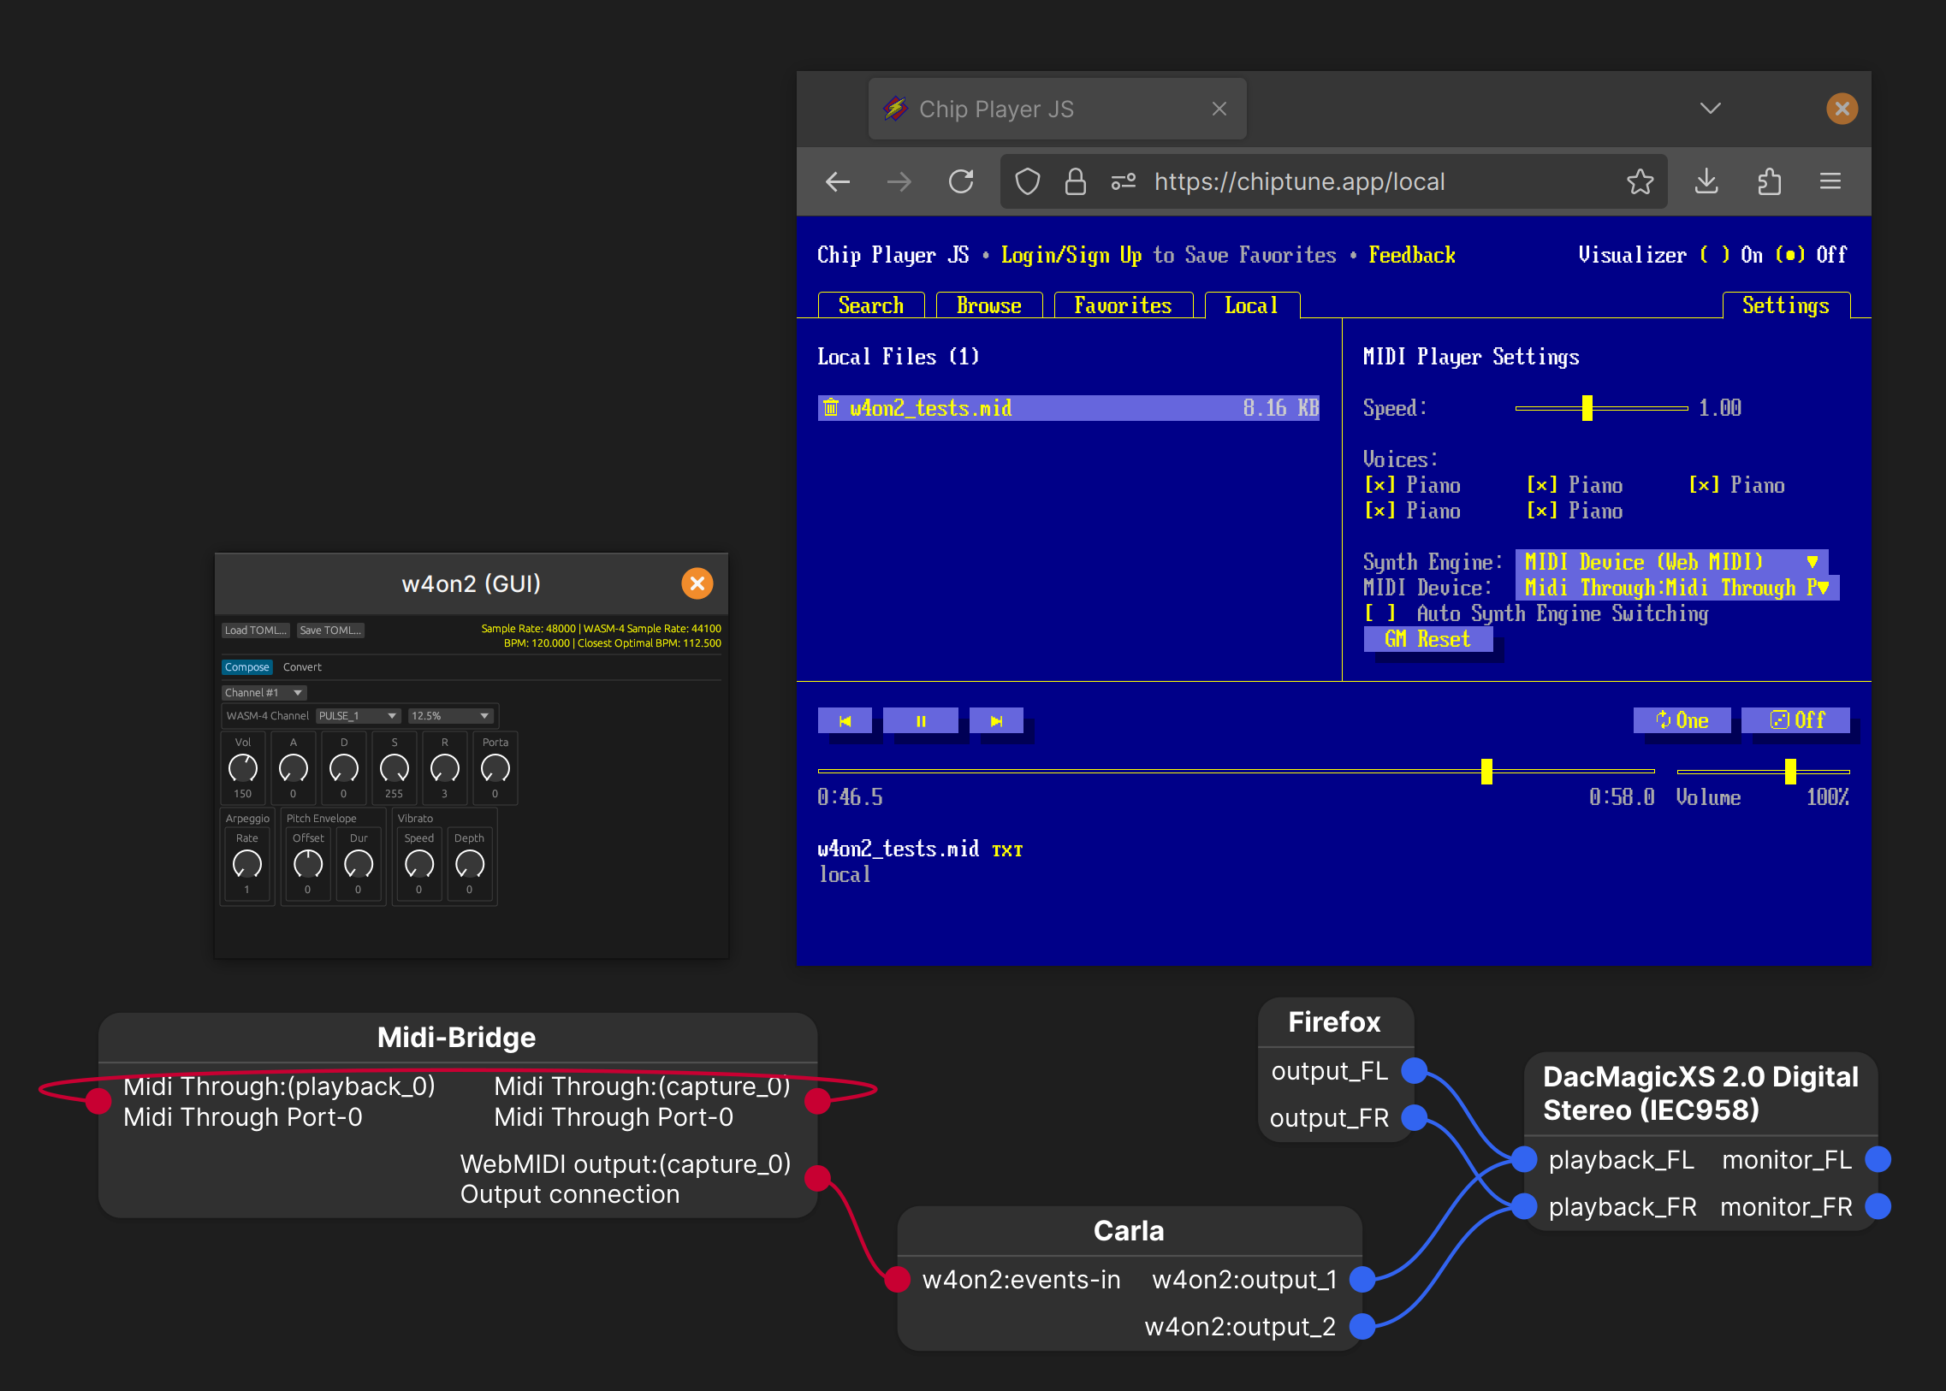This screenshot has width=1946, height=1391.
Task: Skip to the next track
Action: (996, 721)
